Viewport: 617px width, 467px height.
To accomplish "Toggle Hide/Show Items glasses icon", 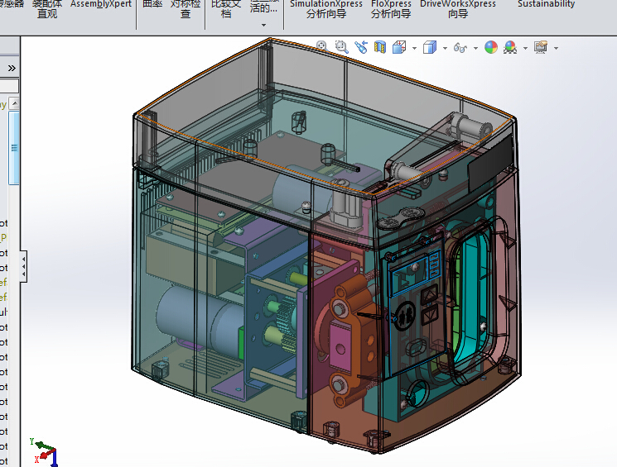I will coord(460,47).
